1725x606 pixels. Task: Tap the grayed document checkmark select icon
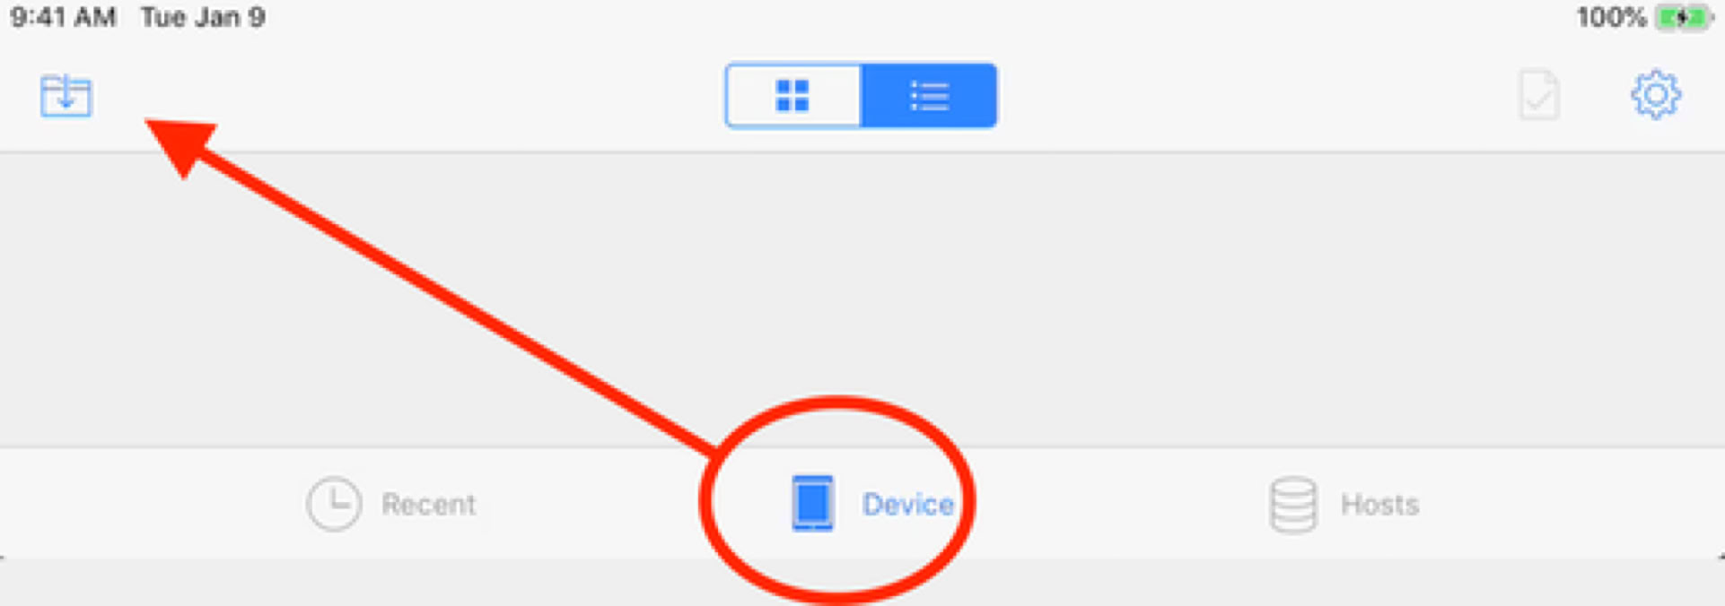pos(1538,95)
